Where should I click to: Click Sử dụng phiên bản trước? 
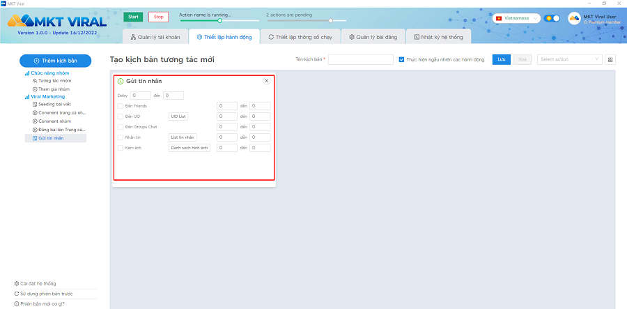pyautogui.click(x=48, y=294)
